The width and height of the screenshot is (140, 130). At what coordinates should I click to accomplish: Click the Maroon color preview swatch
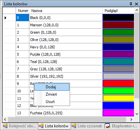pos(118,25)
